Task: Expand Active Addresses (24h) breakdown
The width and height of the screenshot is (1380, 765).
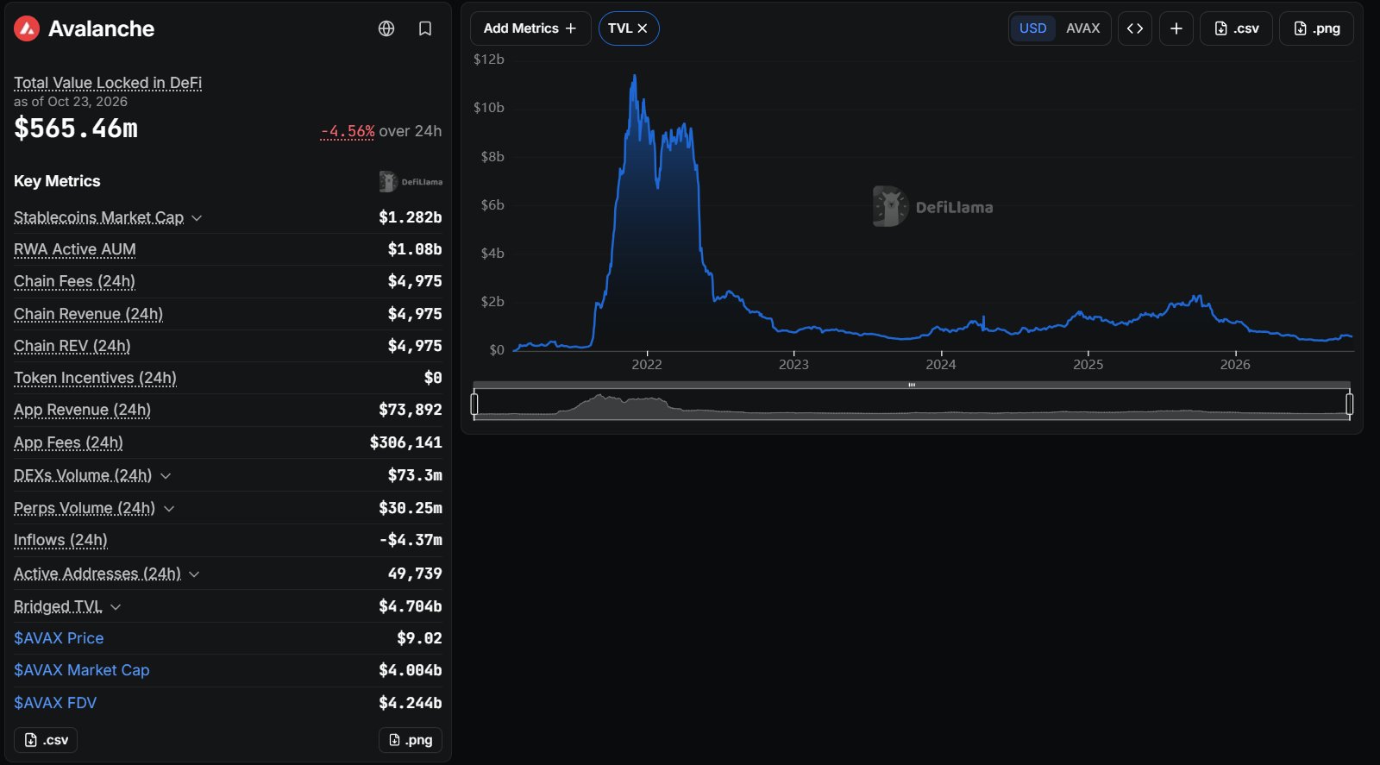Action: [194, 574]
